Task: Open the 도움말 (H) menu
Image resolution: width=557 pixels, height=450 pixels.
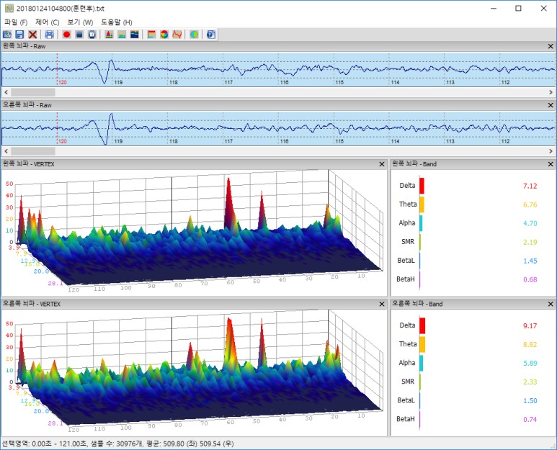Action: 116,22
